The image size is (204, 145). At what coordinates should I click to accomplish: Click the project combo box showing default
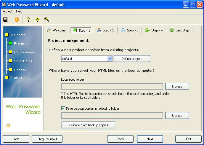(87, 59)
